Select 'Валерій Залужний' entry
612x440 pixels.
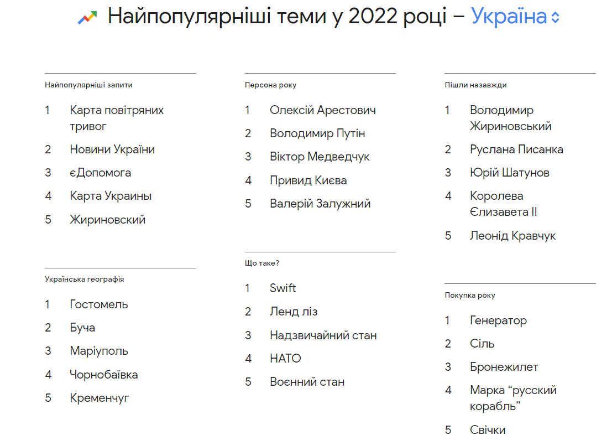320,204
